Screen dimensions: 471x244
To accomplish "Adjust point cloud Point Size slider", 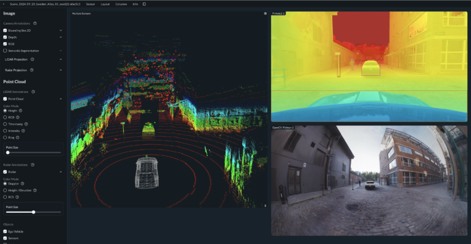I will click(33, 152).
